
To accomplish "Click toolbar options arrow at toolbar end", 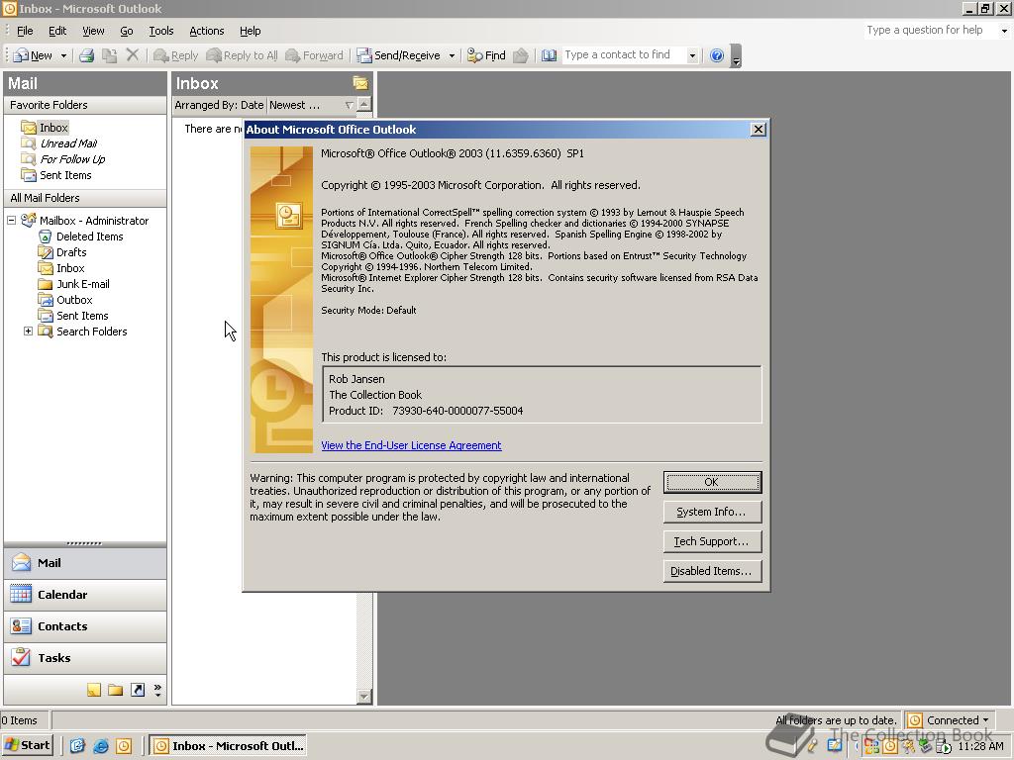I will pos(736,56).
